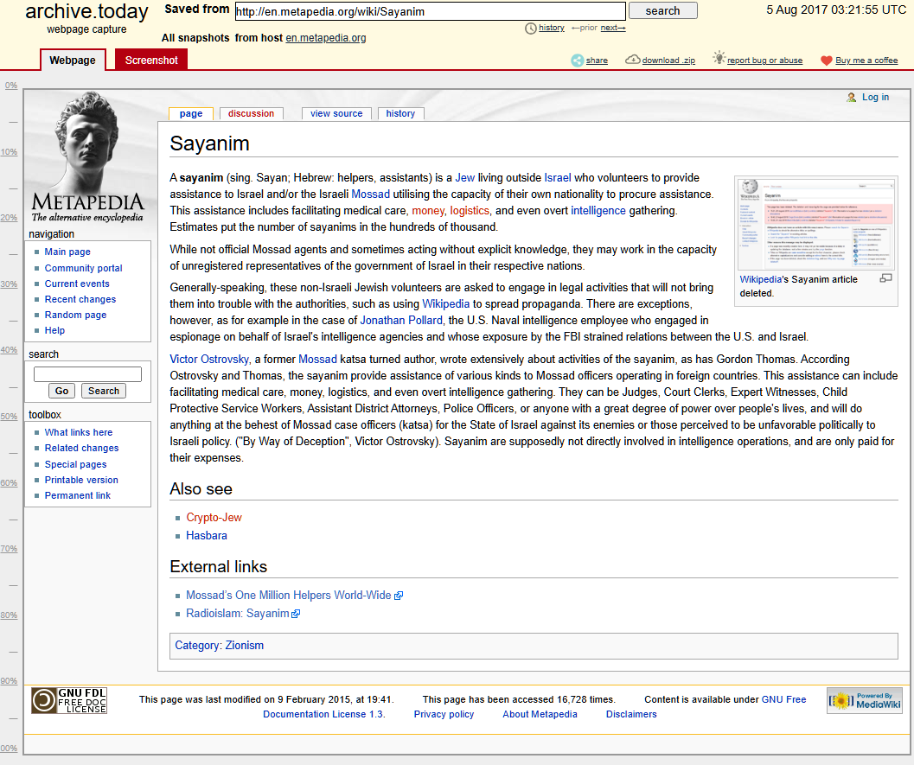Click the download .zip cloud icon

coord(632,60)
